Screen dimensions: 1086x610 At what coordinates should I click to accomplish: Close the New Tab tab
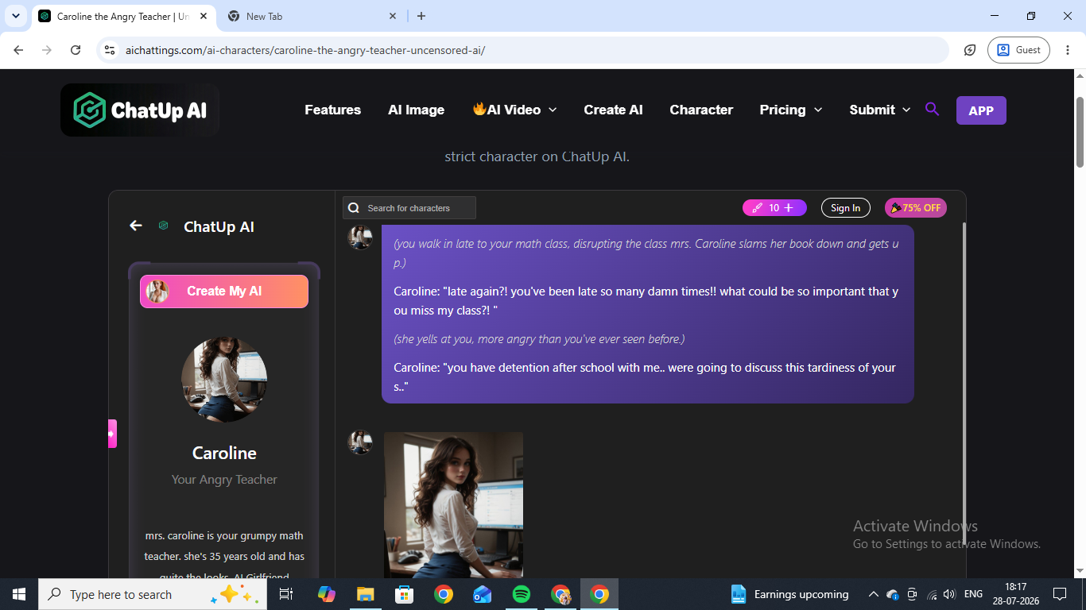(x=393, y=16)
